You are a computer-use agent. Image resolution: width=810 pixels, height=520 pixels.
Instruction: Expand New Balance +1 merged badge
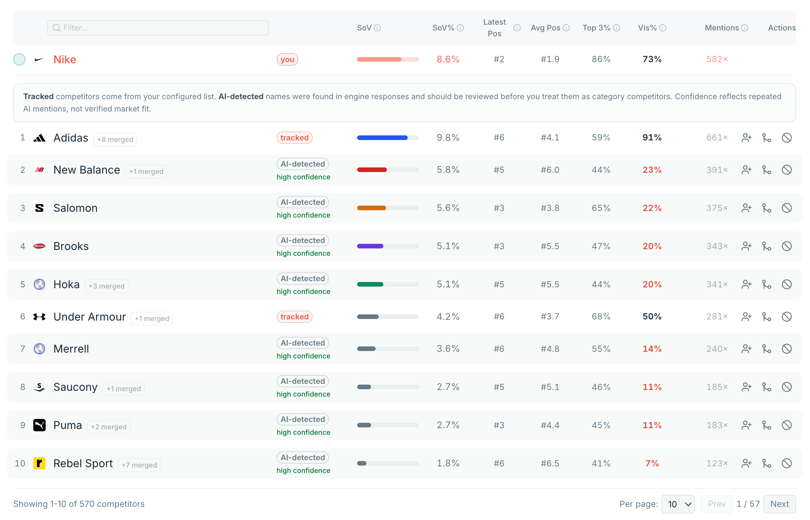tap(146, 171)
